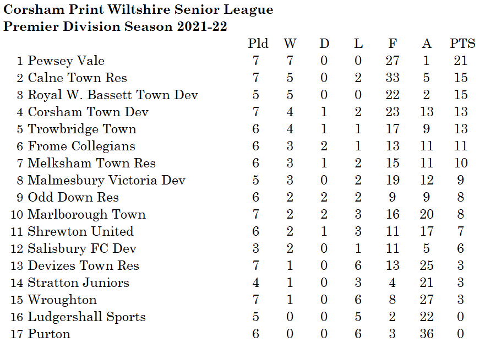The height and width of the screenshot is (342, 480).
Task: Click the Wroughton team name
Action: [62, 300]
